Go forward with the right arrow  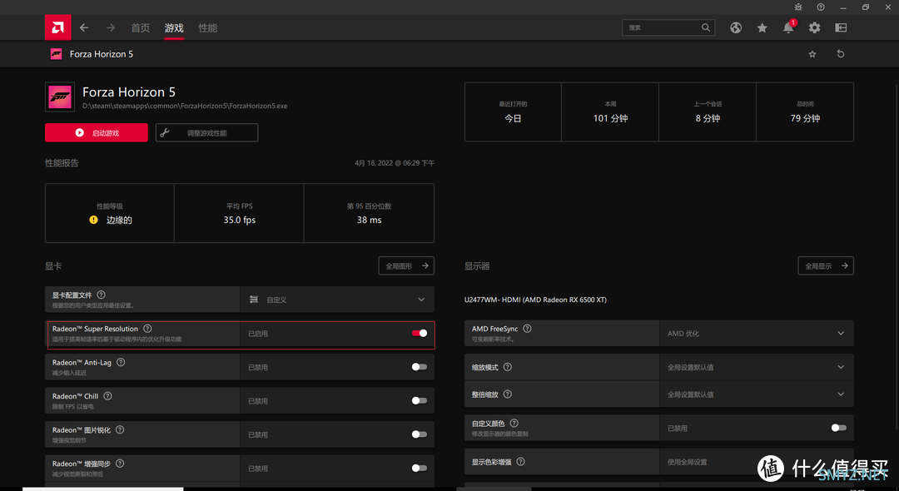pos(111,27)
